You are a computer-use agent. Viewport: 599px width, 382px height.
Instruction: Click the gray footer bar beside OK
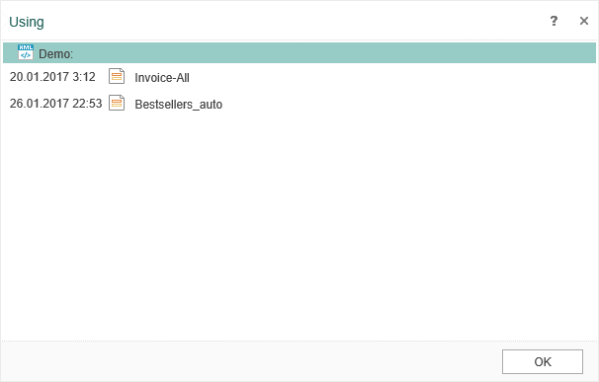pos(250,361)
